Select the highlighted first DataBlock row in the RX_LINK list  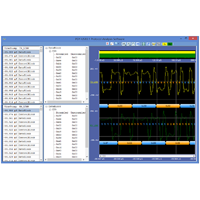21,110
